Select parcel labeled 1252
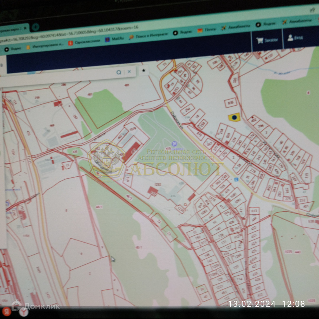Viewport: 319px width, 319px height. click(157, 184)
